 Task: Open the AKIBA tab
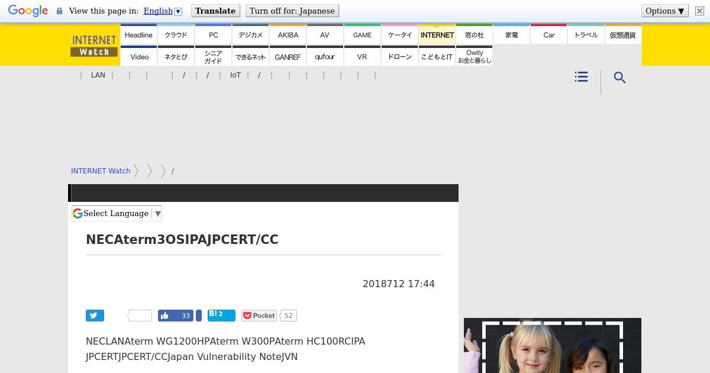(x=288, y=34)
